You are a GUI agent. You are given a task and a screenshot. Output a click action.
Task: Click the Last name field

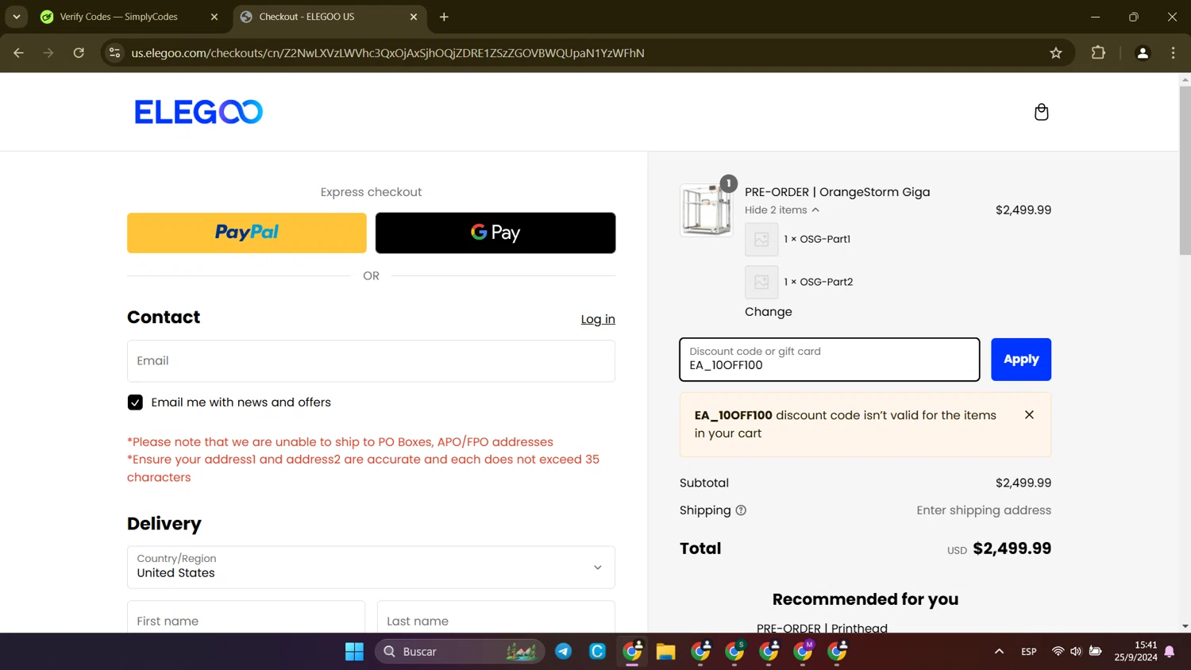496,618
